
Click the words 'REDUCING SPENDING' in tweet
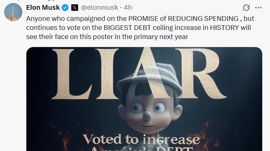203,18
